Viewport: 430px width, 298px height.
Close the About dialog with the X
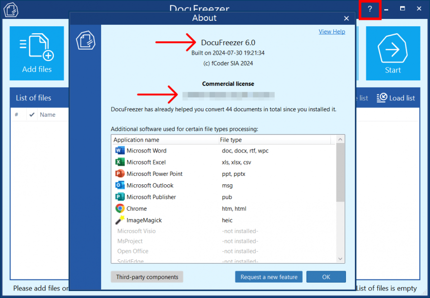click(346, 18)
